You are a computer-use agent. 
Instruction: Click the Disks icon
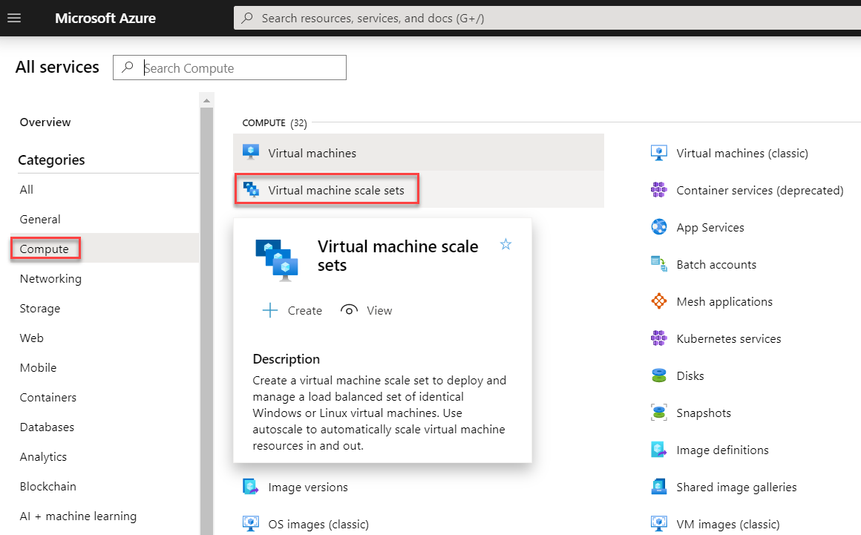pos(659,375)
